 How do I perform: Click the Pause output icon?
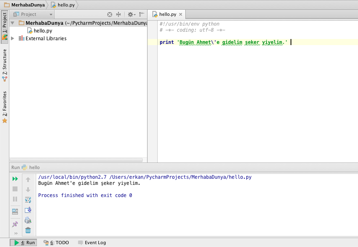click(x=15, y=199)
